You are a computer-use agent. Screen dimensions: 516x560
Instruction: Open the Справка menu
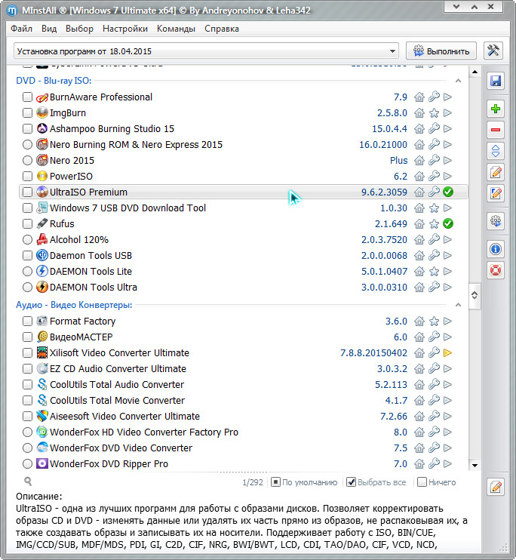coord(221,29)
